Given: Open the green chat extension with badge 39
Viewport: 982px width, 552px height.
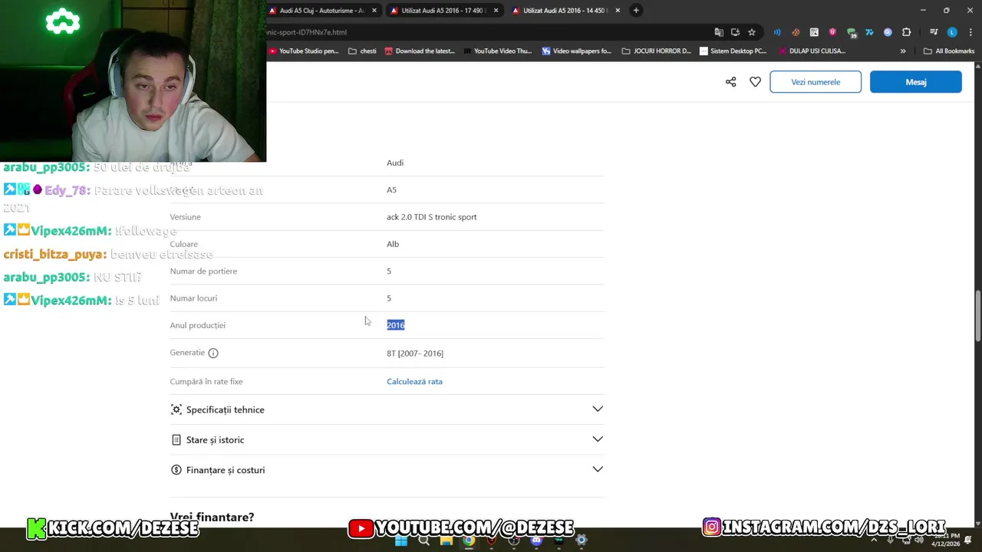Looking at the screenshot, I should tap(851, 32).
